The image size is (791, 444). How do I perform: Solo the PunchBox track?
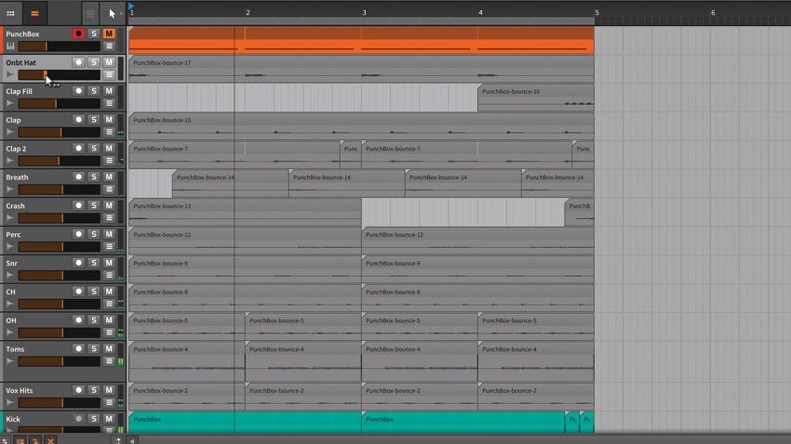coord(94,33)
